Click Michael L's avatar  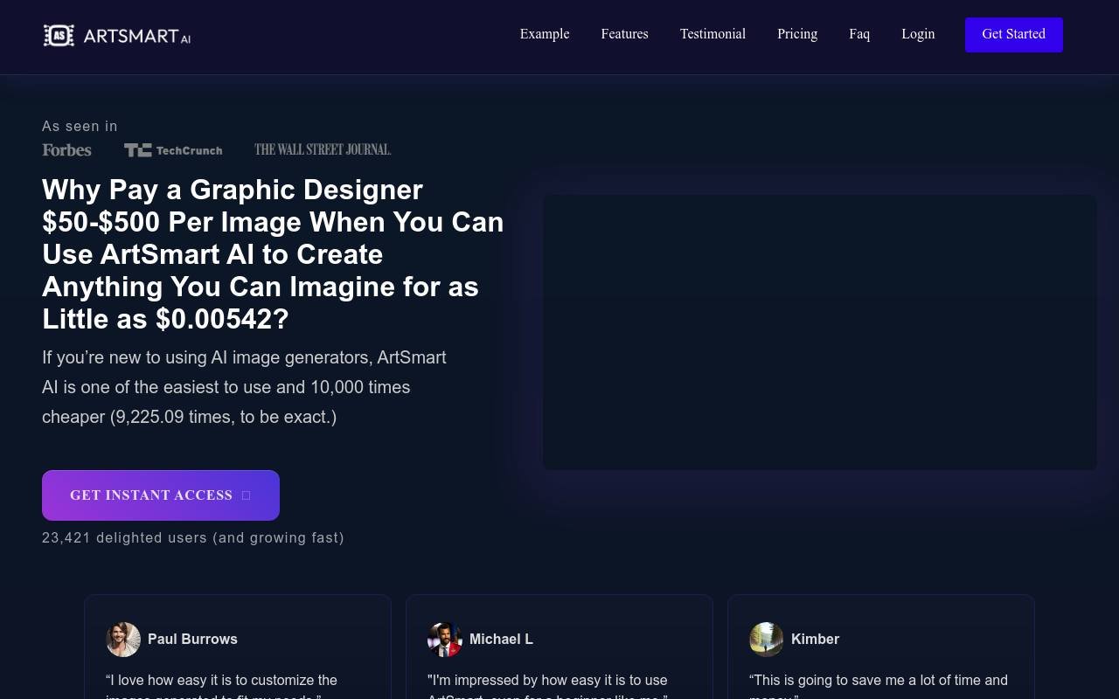pos(445,640)
